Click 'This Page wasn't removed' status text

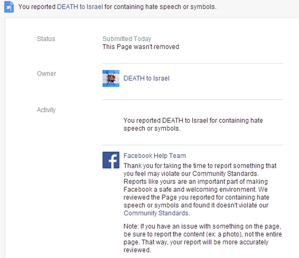(x=141, y=47)
